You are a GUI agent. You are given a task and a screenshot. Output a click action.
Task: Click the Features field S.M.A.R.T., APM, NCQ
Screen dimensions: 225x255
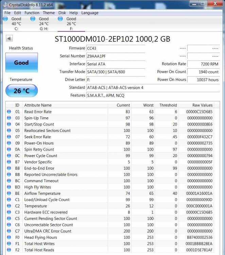[153, 95]
